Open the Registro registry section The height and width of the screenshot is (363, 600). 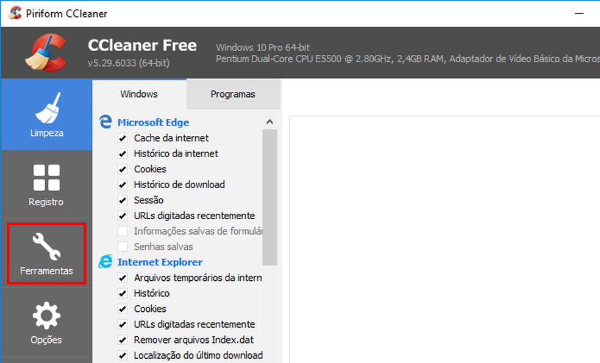click(x=47, y=184)
